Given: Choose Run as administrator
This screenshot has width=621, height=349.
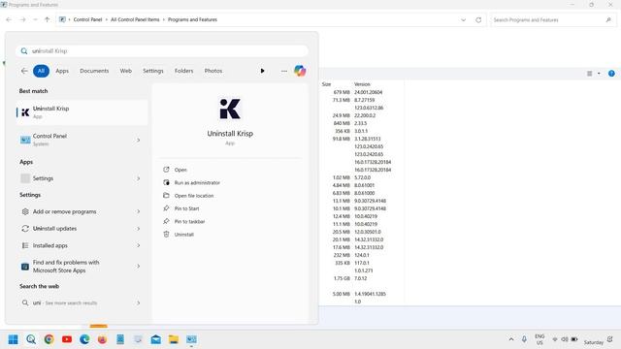Looking at the screenshot, I should (197, 183).
